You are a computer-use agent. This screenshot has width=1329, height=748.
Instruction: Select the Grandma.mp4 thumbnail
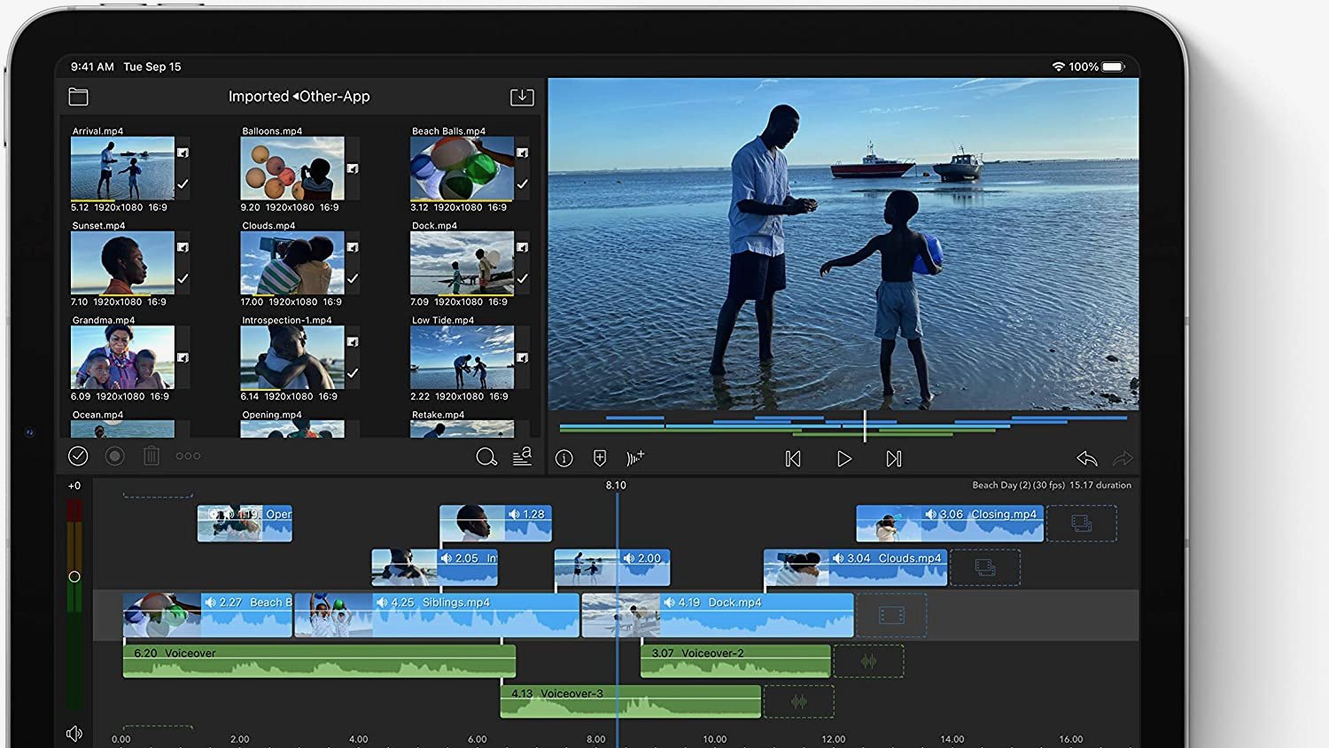click(x=122, y=357)
